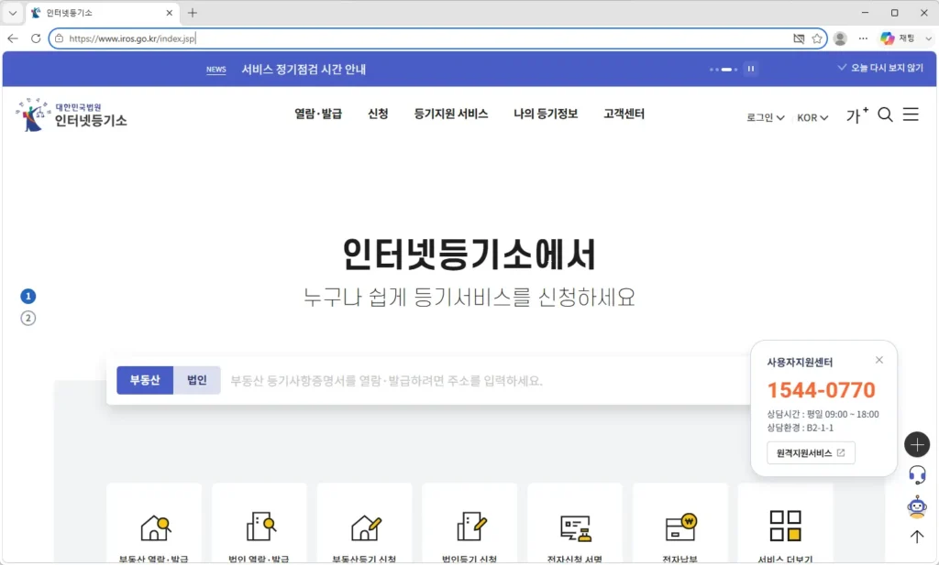
Task: Click the headset support icon
Action: (x=917, y=475)
